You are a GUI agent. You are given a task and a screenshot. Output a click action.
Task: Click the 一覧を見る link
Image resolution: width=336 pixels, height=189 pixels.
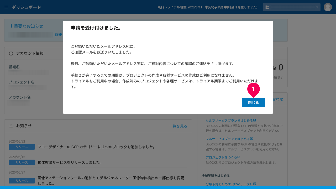point(178,126)
